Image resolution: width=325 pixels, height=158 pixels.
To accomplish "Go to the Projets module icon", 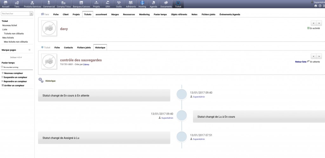I will [x=96, y=4].
